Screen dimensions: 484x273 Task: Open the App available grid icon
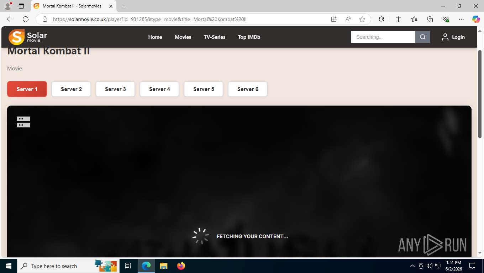coord(334,19)
